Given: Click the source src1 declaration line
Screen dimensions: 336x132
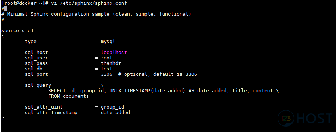Looking at the screenshot, I should tap(18, 30).
